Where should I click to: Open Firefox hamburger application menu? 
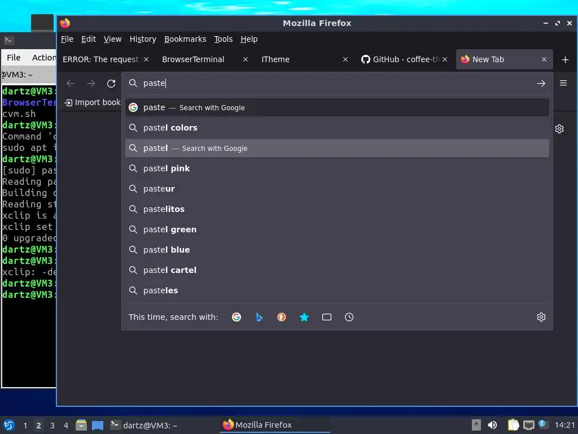(563, 83)
